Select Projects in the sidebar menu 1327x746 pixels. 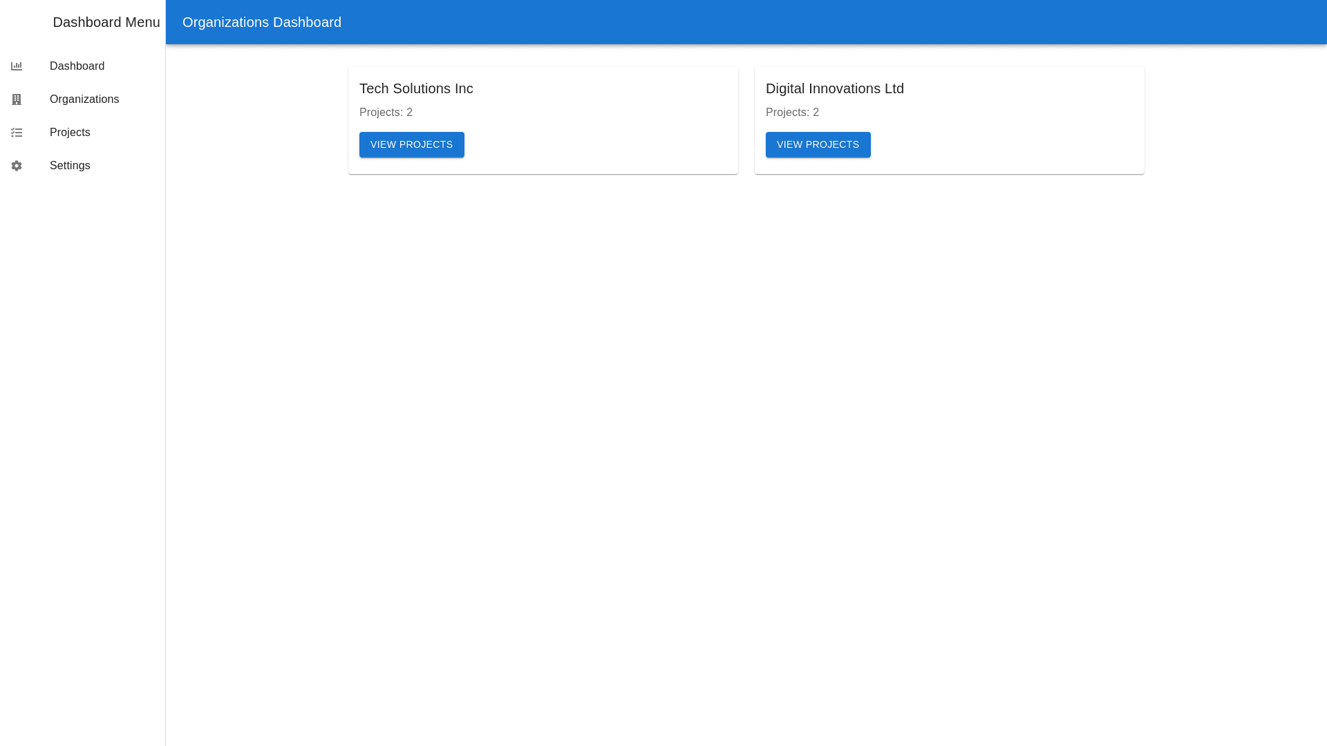70,133
